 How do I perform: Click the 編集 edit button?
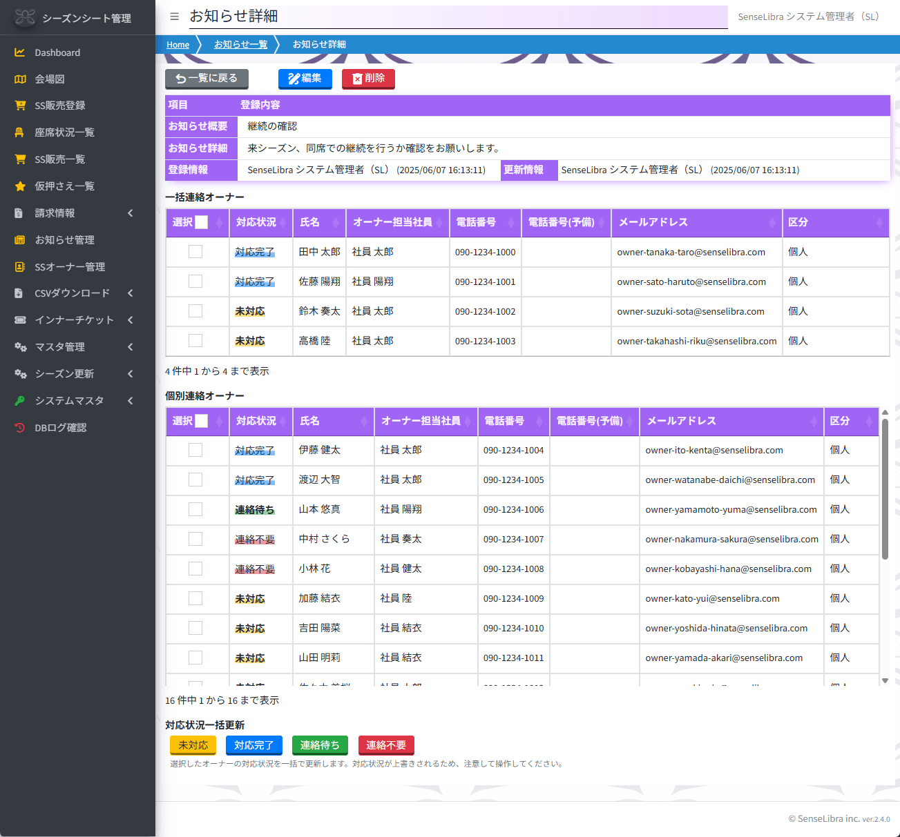(305, 79)
